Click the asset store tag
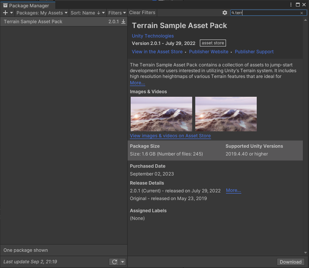The image size is (309, 268). (x=213, y=43)
